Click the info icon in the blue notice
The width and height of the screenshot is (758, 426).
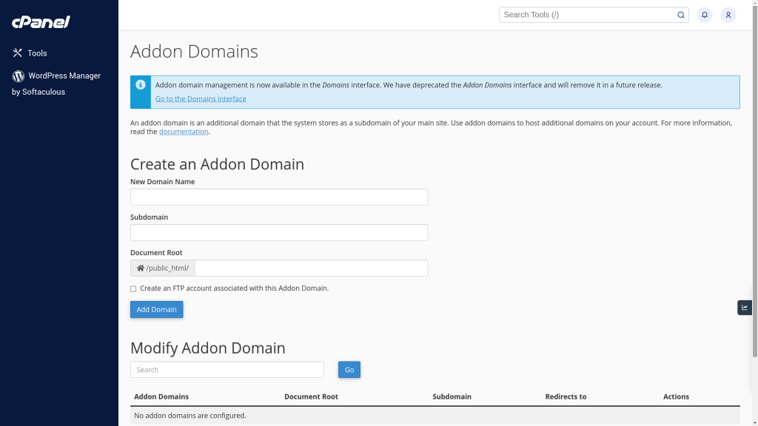click(x=141, y=84)
